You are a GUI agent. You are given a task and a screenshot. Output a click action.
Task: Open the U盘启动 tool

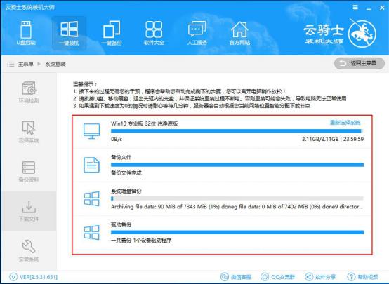click(26, 33)
